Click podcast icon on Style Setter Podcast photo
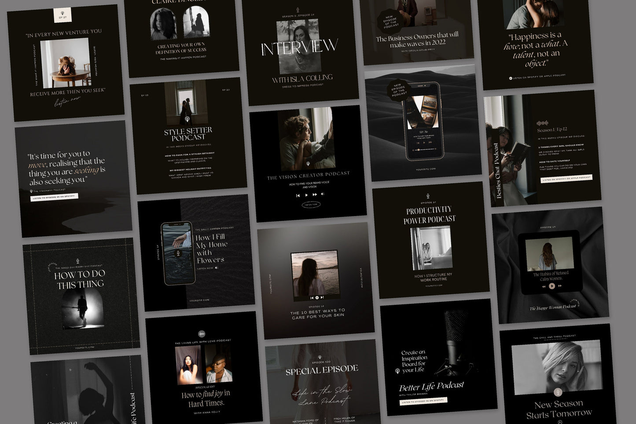 coord(187,119)
